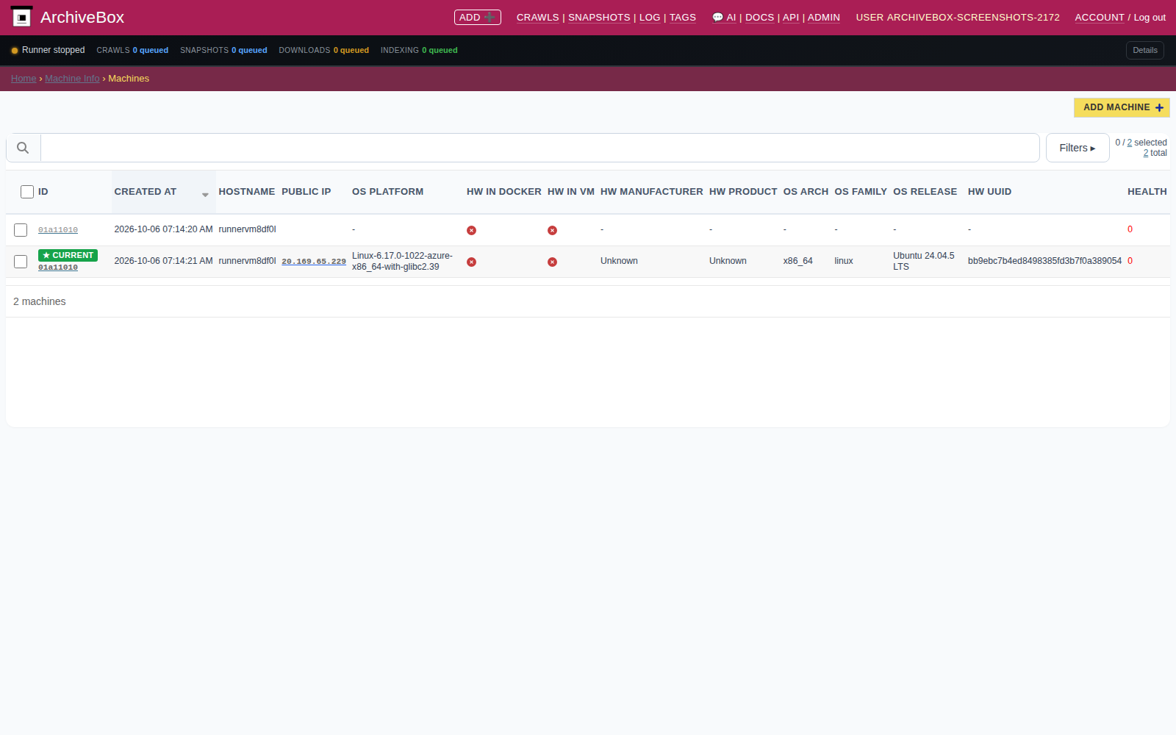Open the Docs link

point(760,18)
